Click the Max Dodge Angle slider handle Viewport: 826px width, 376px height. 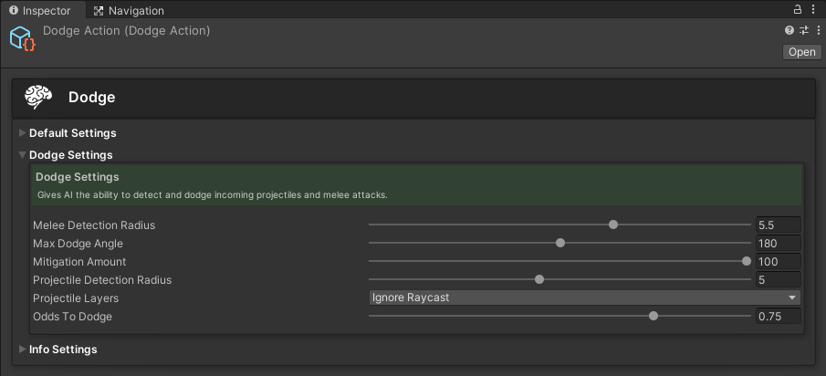click(560, 243)
